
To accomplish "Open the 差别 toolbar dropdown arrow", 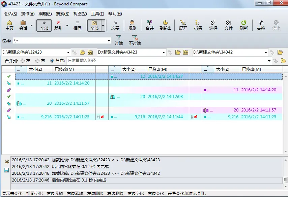I will point(67,25).
